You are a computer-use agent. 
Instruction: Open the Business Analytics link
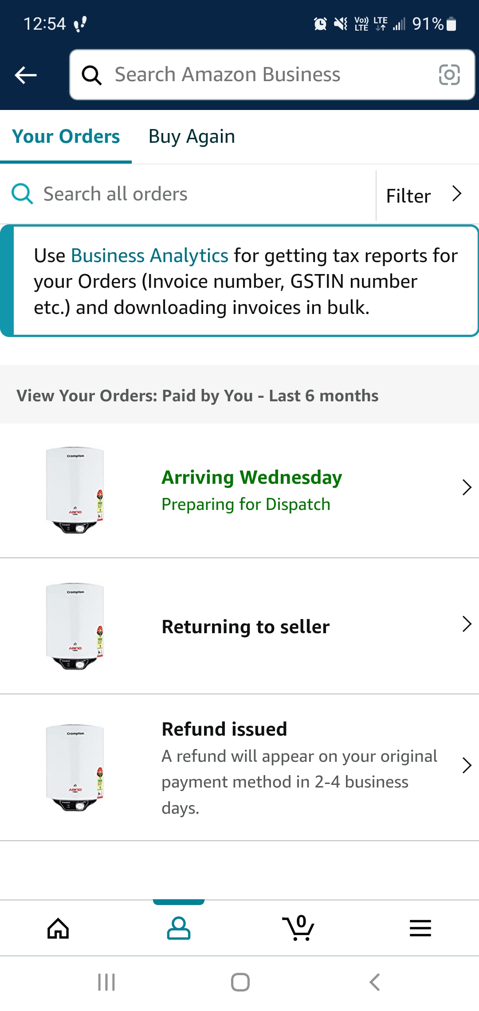click(149, 256)
